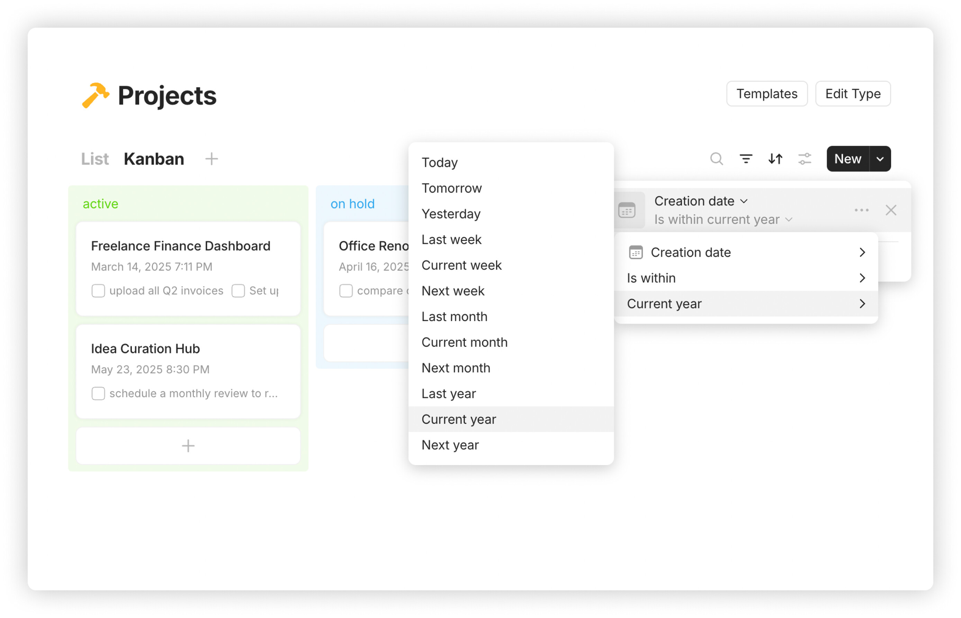The height and width of the screenshot is (618, 961).
Task: Select 'Last month' from the date list
Action: coord(454,317)
